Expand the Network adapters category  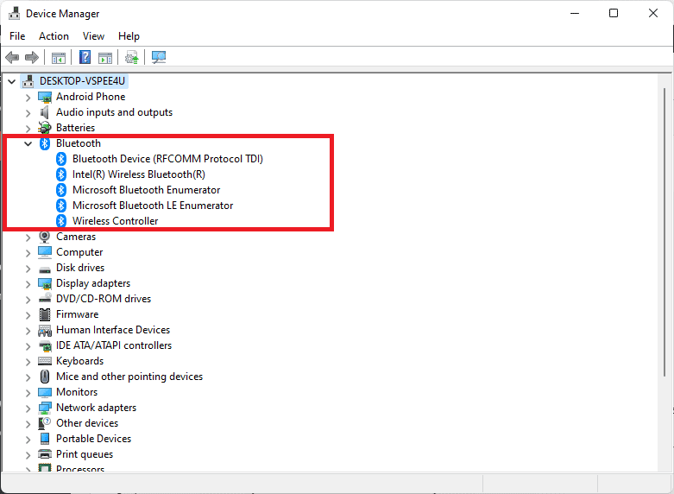click(x=28, y=408)
